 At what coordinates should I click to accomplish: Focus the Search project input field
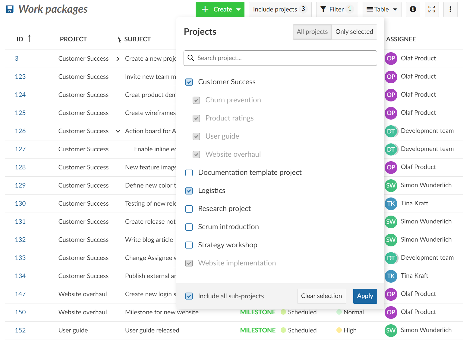pyautogui.click(x=280, y=58)
